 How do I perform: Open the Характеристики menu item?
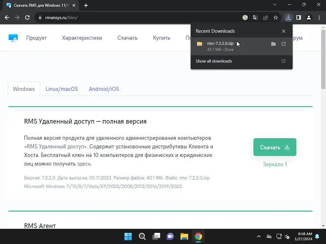pos(82,38)
